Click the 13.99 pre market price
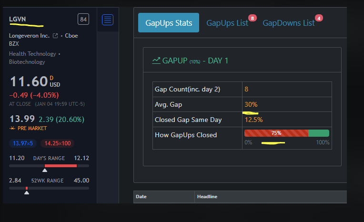The height and width of the screenshot is (222, 364). point(22,119)
